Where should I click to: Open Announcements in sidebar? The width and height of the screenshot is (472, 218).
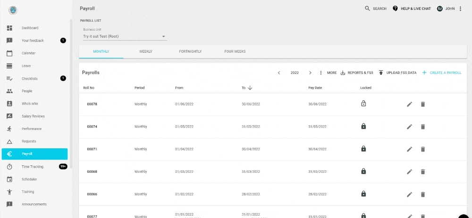(x=34, y=204)
